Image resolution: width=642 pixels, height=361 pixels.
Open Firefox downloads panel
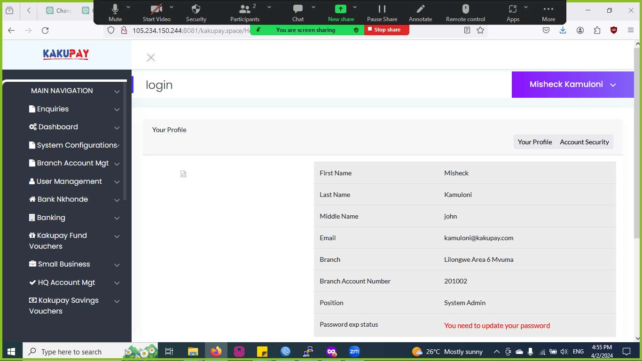[563, 30]
